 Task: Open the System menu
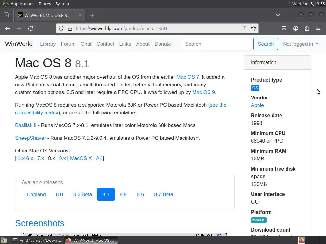pyautogui.click(x=62, y=4)
